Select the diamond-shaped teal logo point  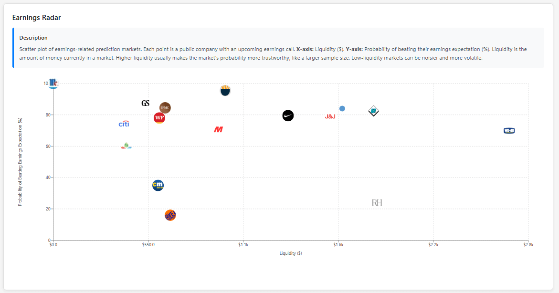click(374, 111)
